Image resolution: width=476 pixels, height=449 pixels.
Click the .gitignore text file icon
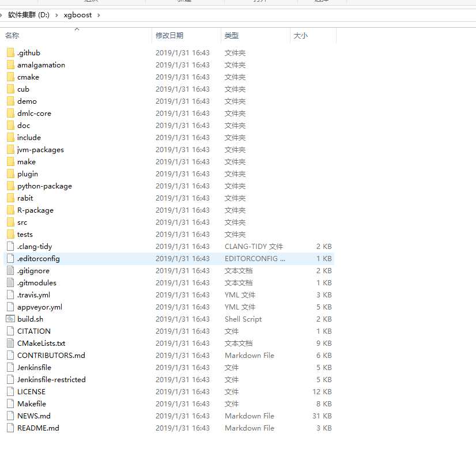[10, 270]
